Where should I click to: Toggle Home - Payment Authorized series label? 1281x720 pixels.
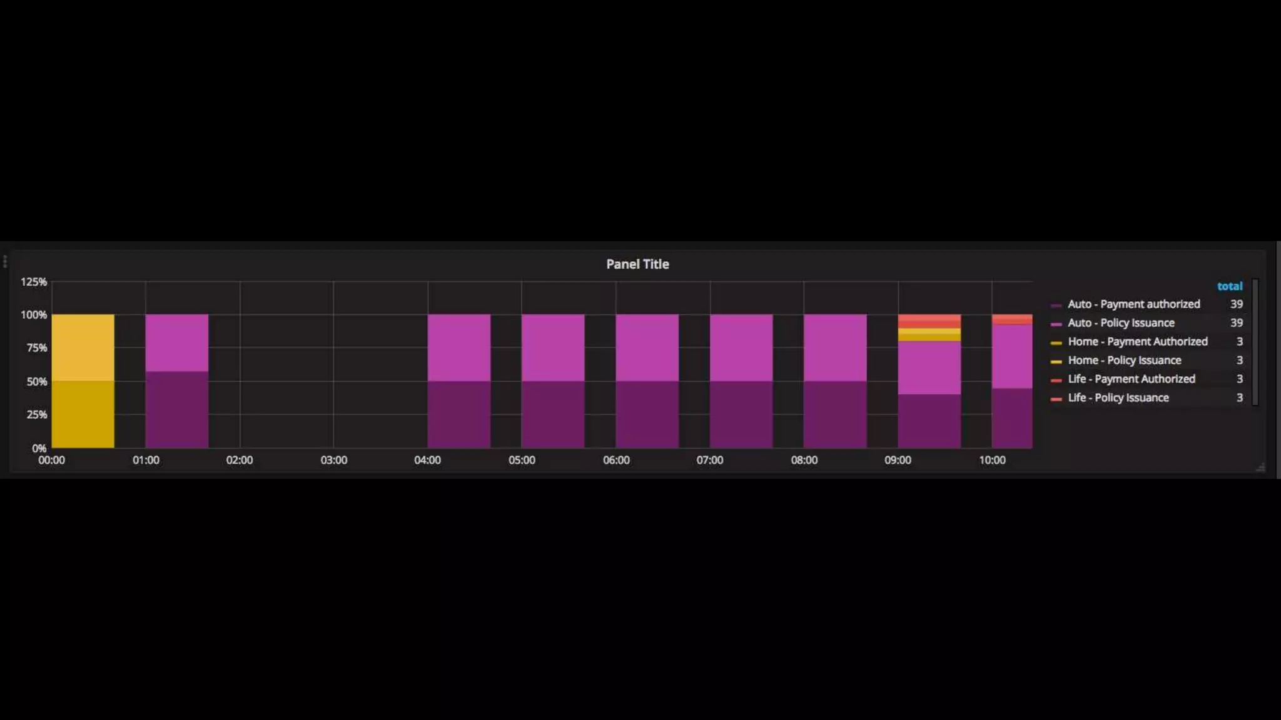[x=1137, y=342]
